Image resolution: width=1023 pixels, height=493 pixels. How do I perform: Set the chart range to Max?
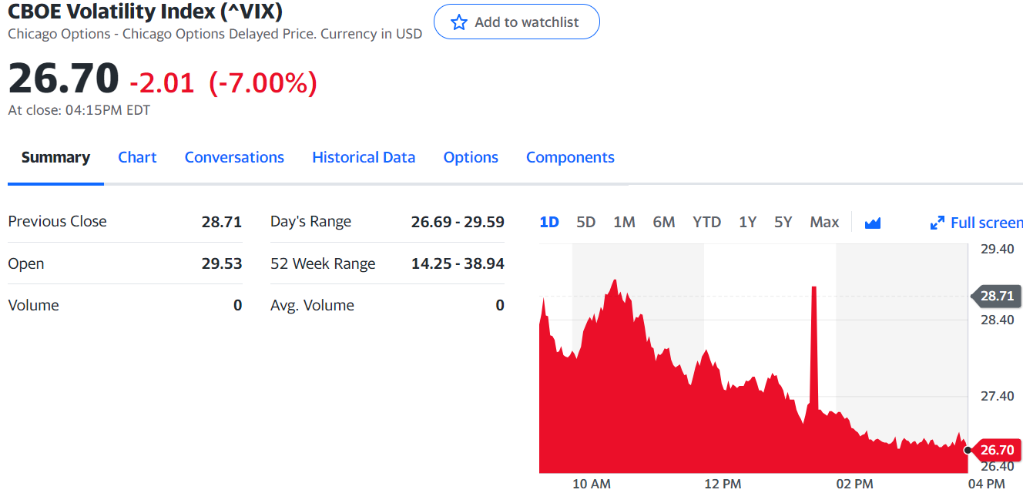pyautogui.click(x=824, y=222)
